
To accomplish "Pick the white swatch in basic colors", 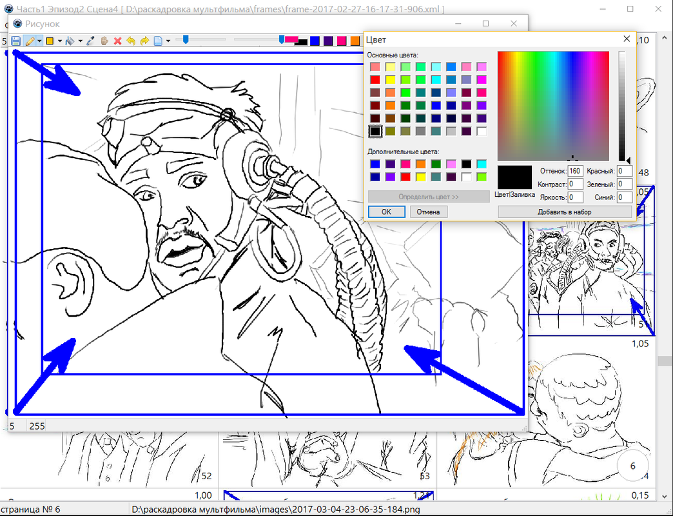I will coord(482,132).
